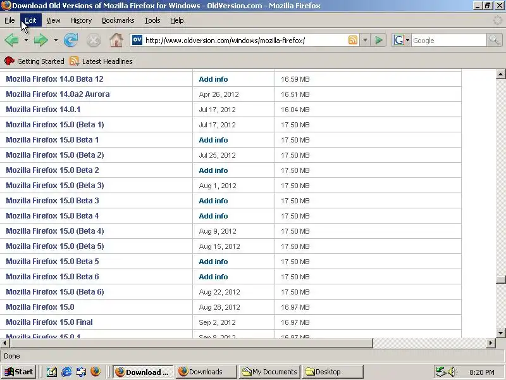Image resolution: width=506 pixels, height=380 pixels.
Task: Open the back history dropdown arrow
Action: (26, 41)
